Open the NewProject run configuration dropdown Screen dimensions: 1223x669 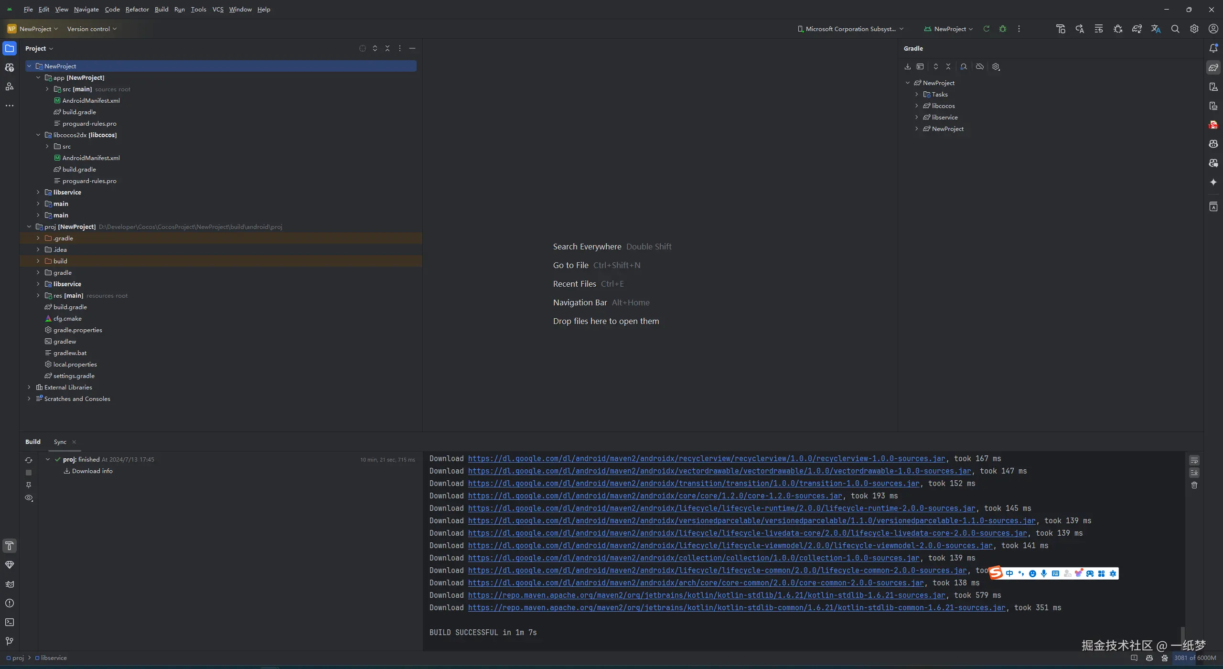(949, 29)
